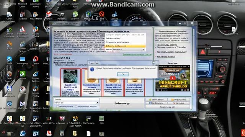Open the Амиго browser desktop icon

23,75
